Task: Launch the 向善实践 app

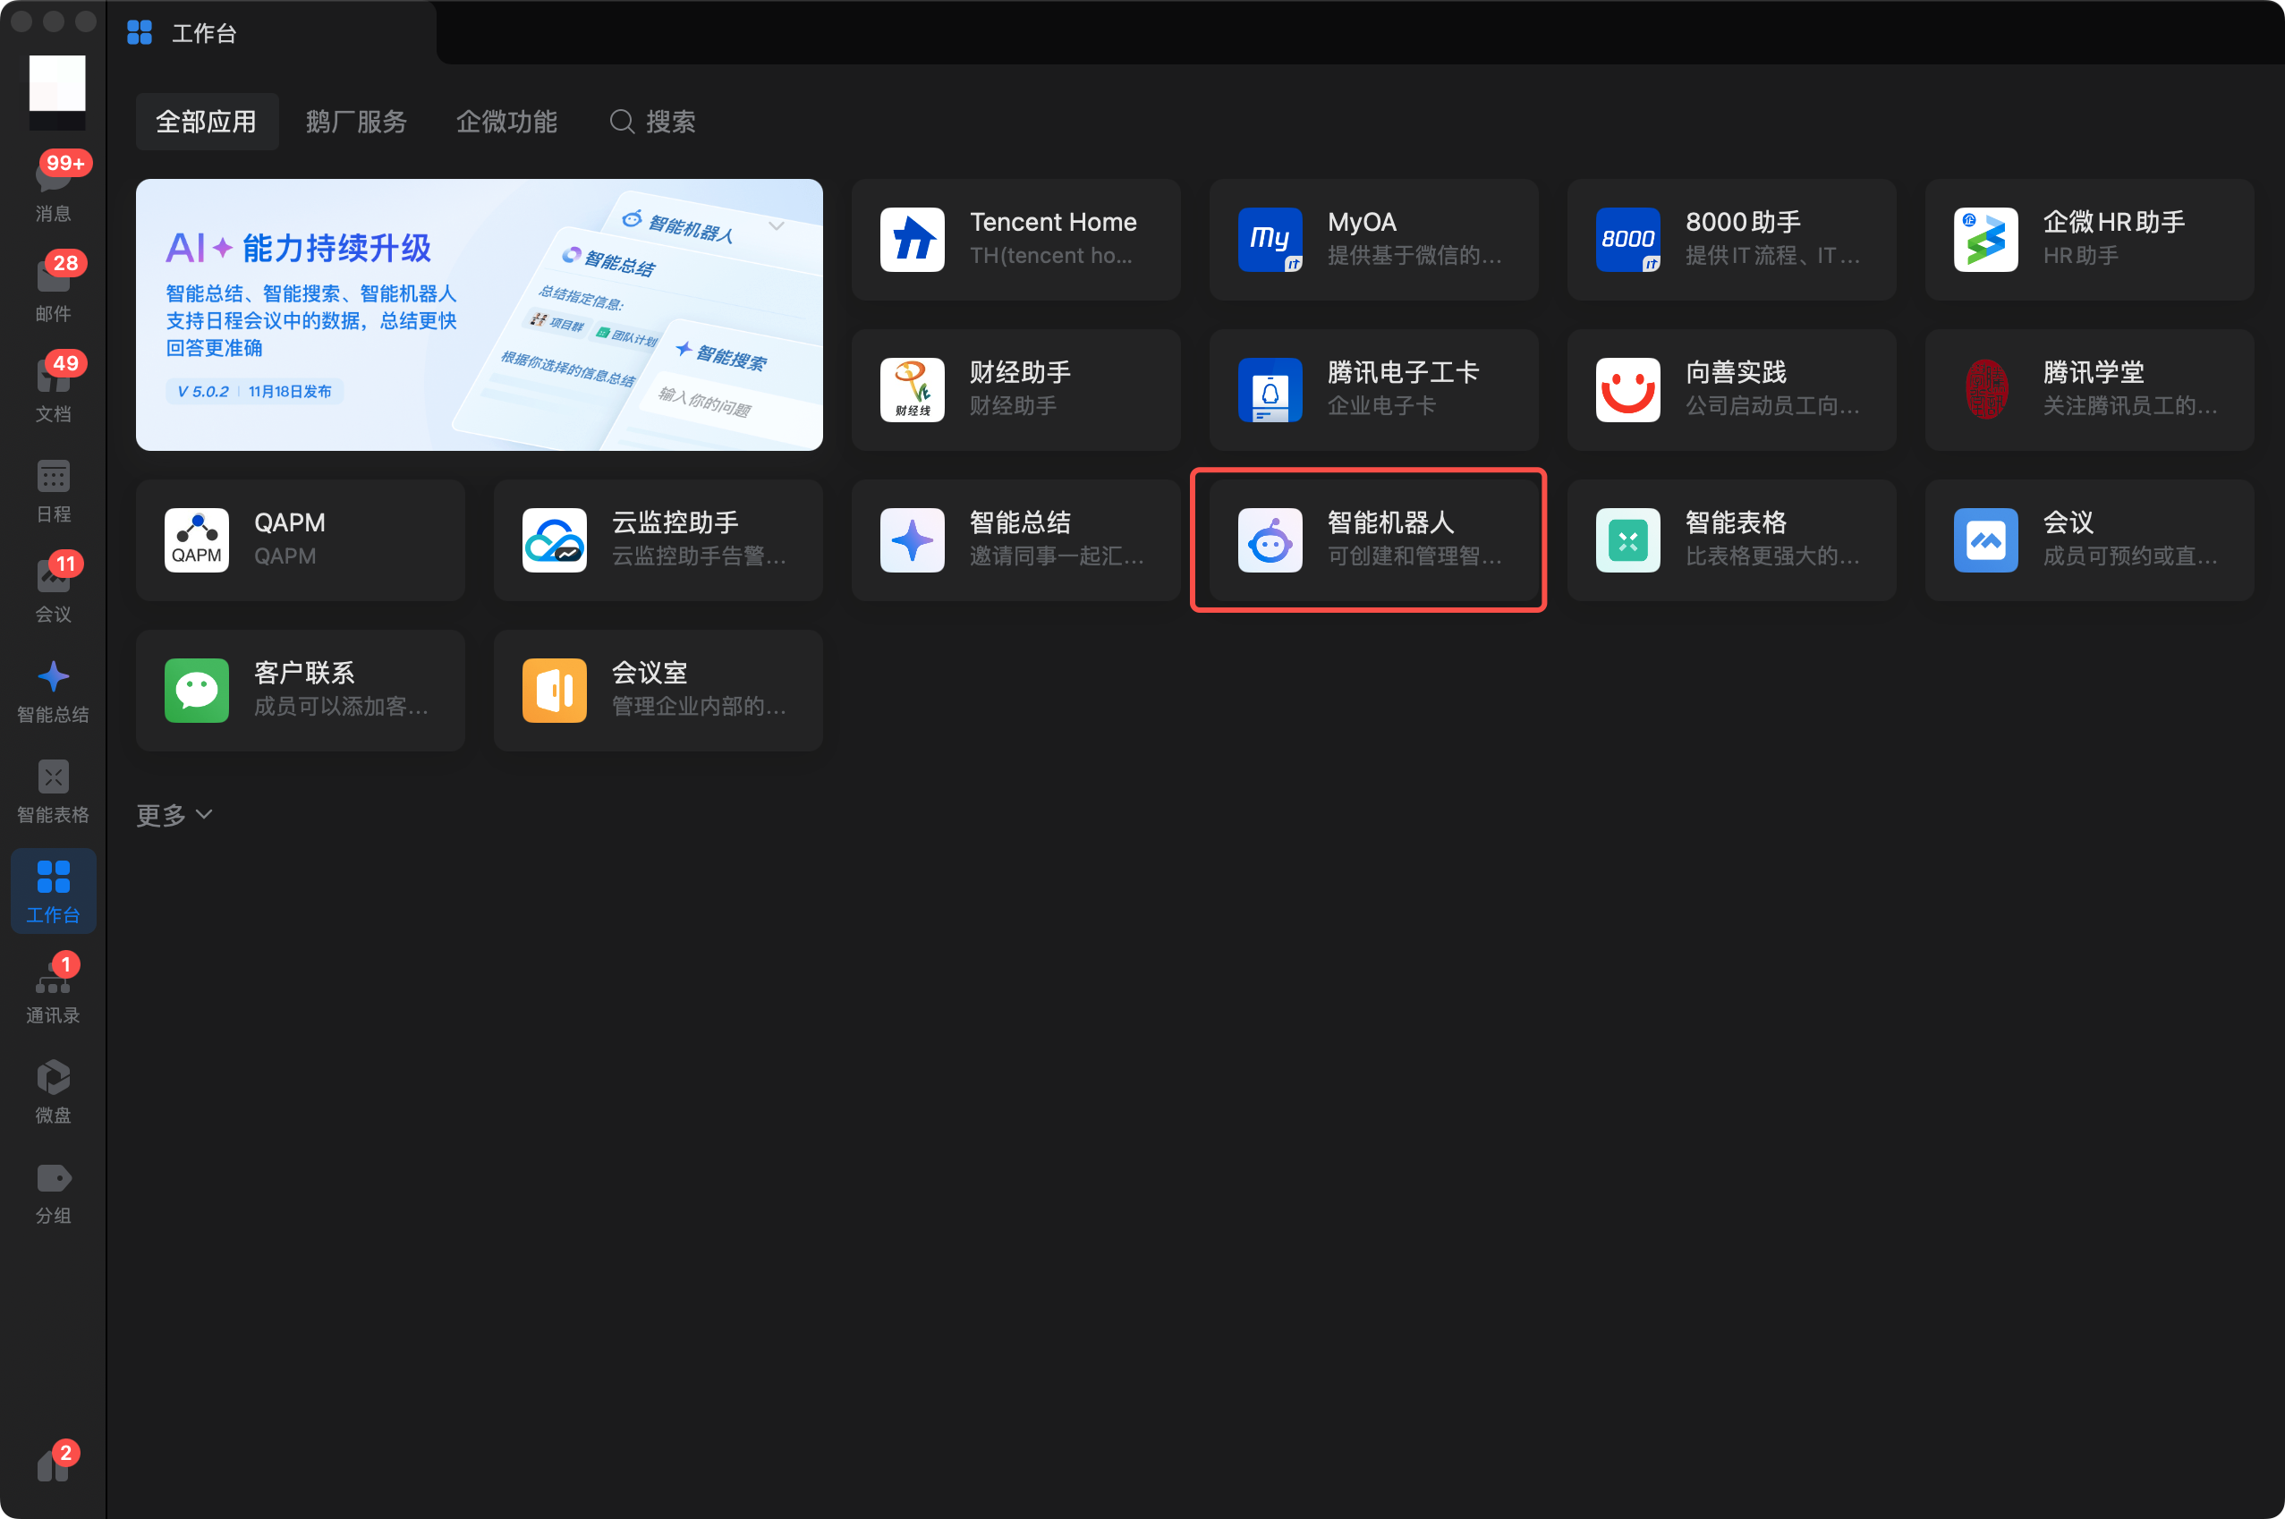Action: [1731, 389]
